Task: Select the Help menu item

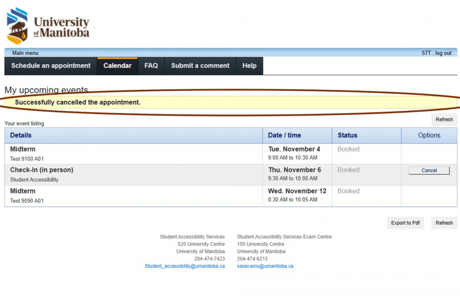Action: pos(249,66)
